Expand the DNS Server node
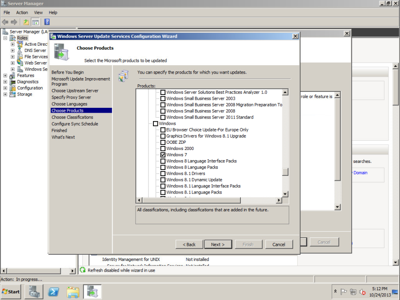The height and width of the screenshot is (300, 400). 12,51
